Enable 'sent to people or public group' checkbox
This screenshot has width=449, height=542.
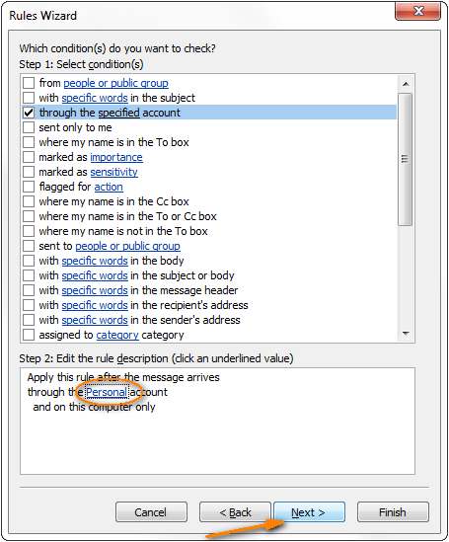pos(29,246)
